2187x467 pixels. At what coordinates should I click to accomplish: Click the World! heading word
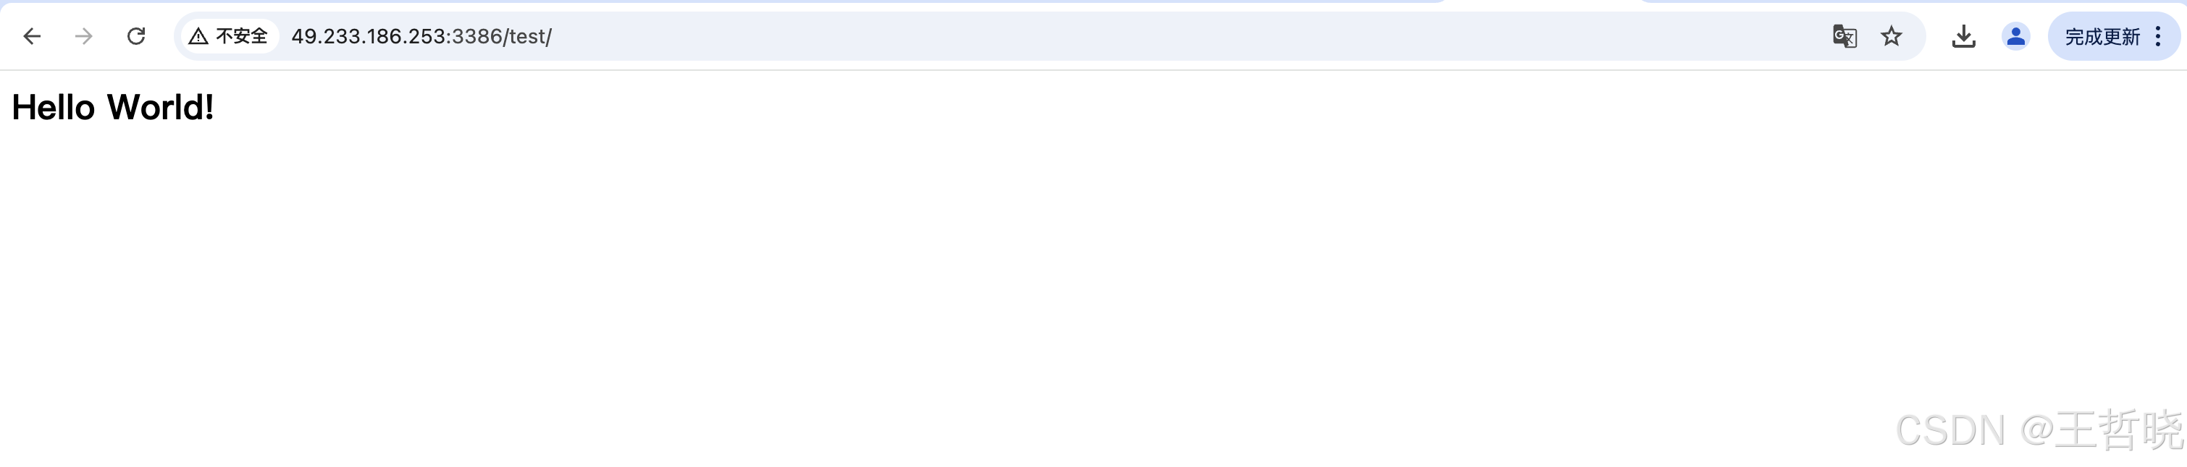161,108
